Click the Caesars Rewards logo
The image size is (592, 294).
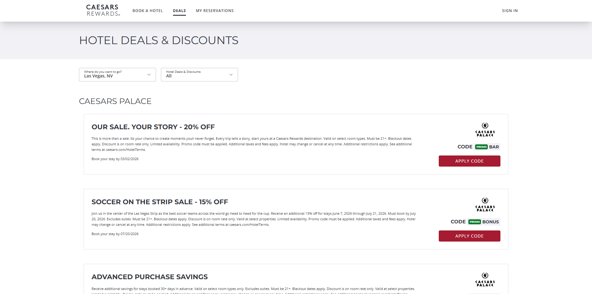tap(103, 10)
